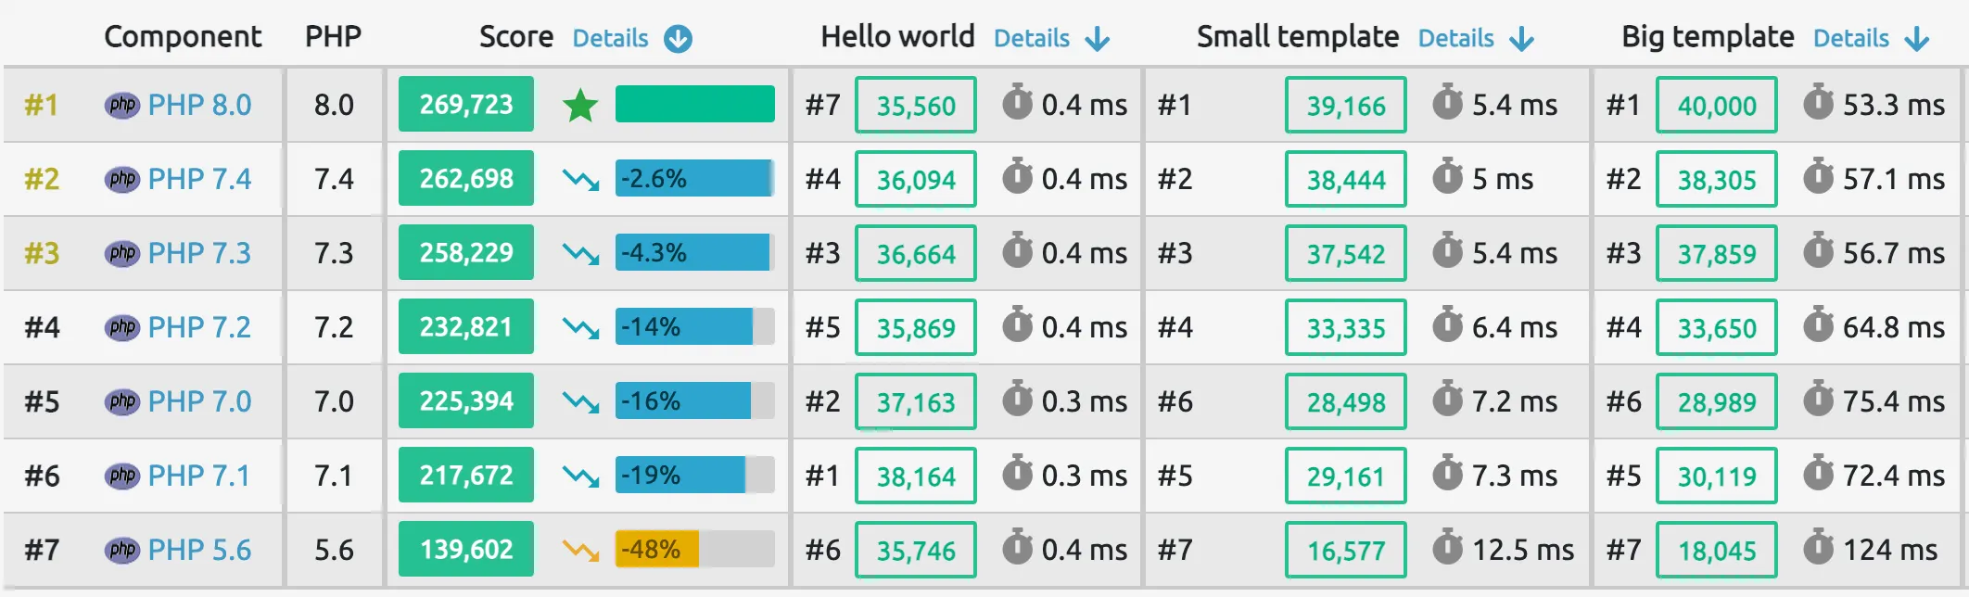Viewport: 1969px width, 597px height.
Task: Open Details link for Hello world column
Action: (1032, 39)
